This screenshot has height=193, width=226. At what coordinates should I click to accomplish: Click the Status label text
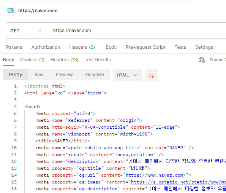coord(216,60)
